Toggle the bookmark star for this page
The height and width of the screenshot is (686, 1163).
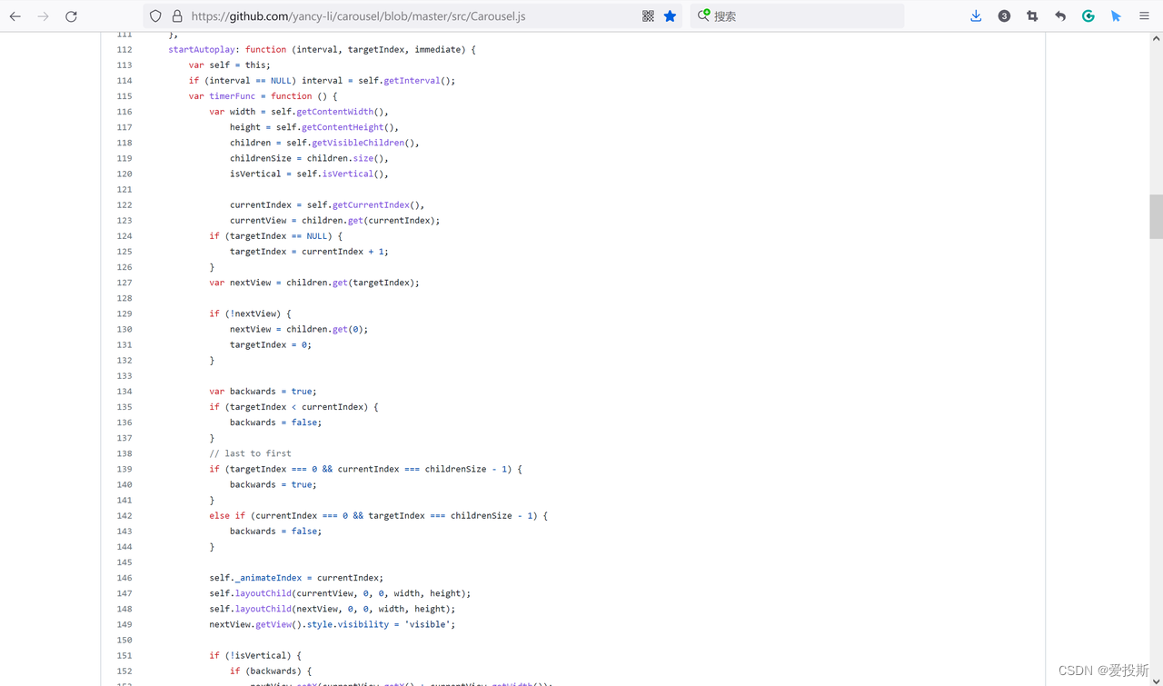click(670, 16)
